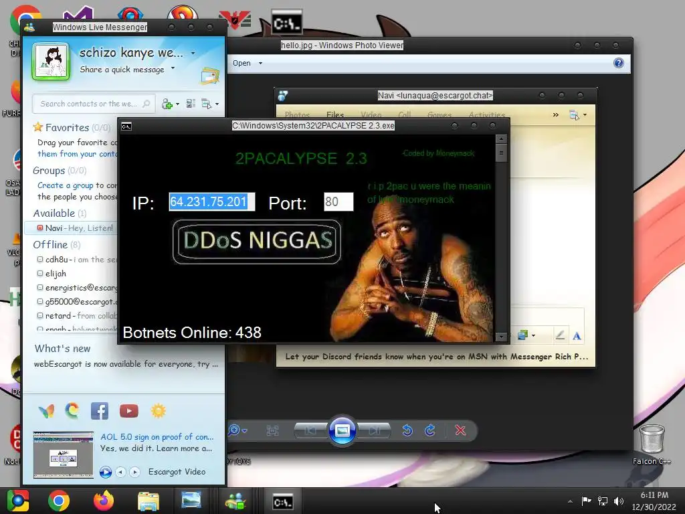Click the Add a contact icon
This screenshot has height=514, width=685.
[x=167, y=104]
